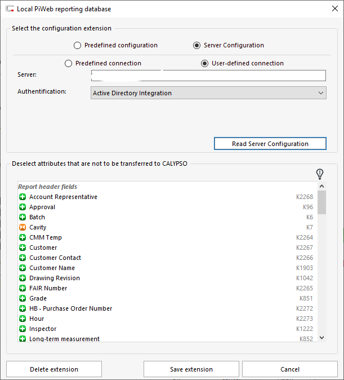Click the green icon beside CMM Temp
The width and height of the screenshot is (344, 380).
(23, 237)
